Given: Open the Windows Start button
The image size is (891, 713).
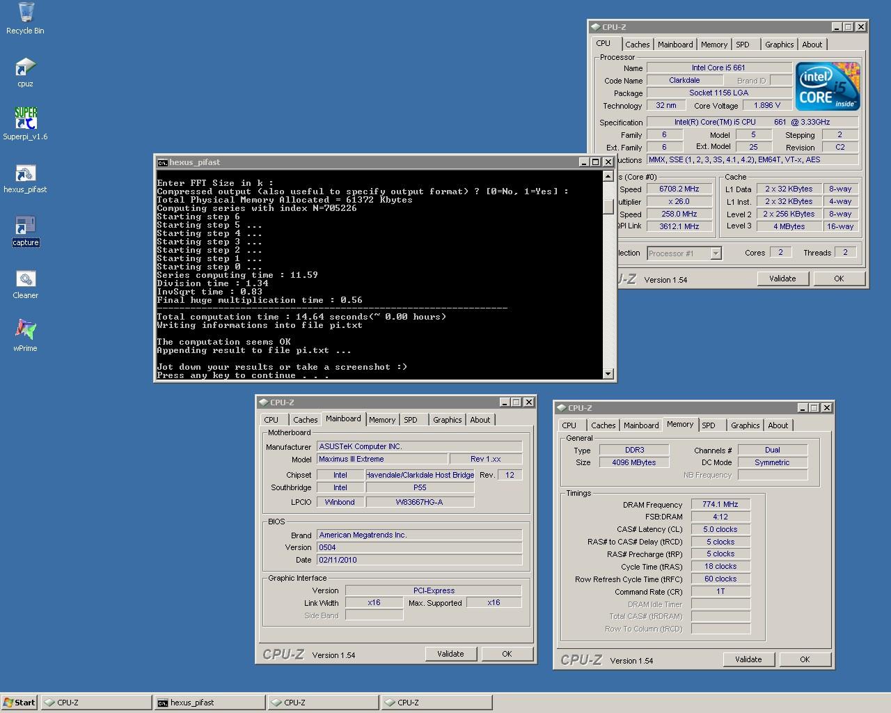Looking at the screenshot, I should (x=19, y=703).
